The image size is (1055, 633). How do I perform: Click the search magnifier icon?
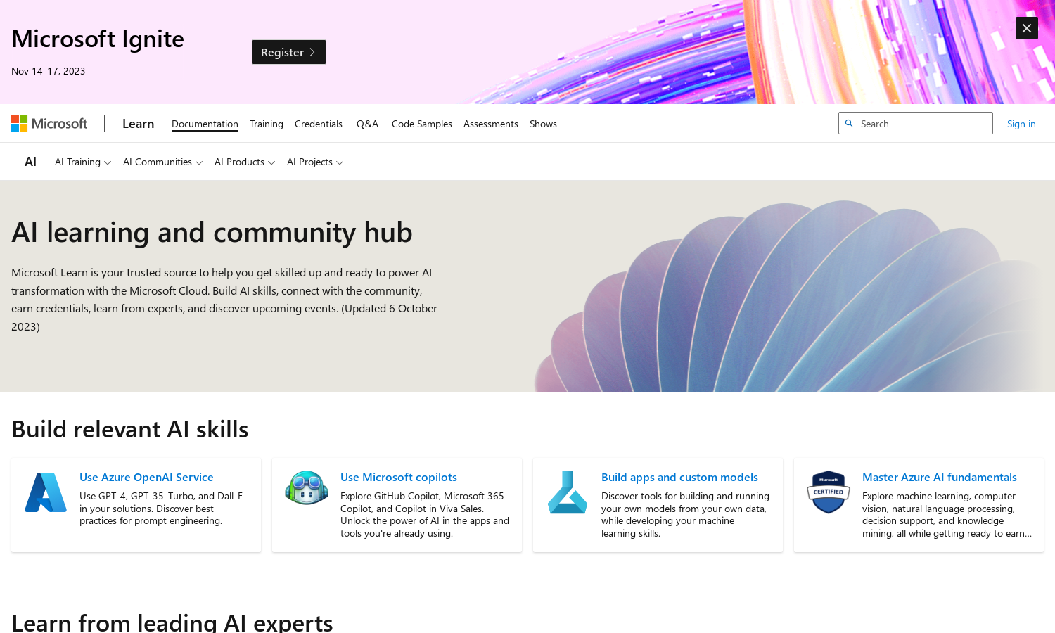click(849, 124)
